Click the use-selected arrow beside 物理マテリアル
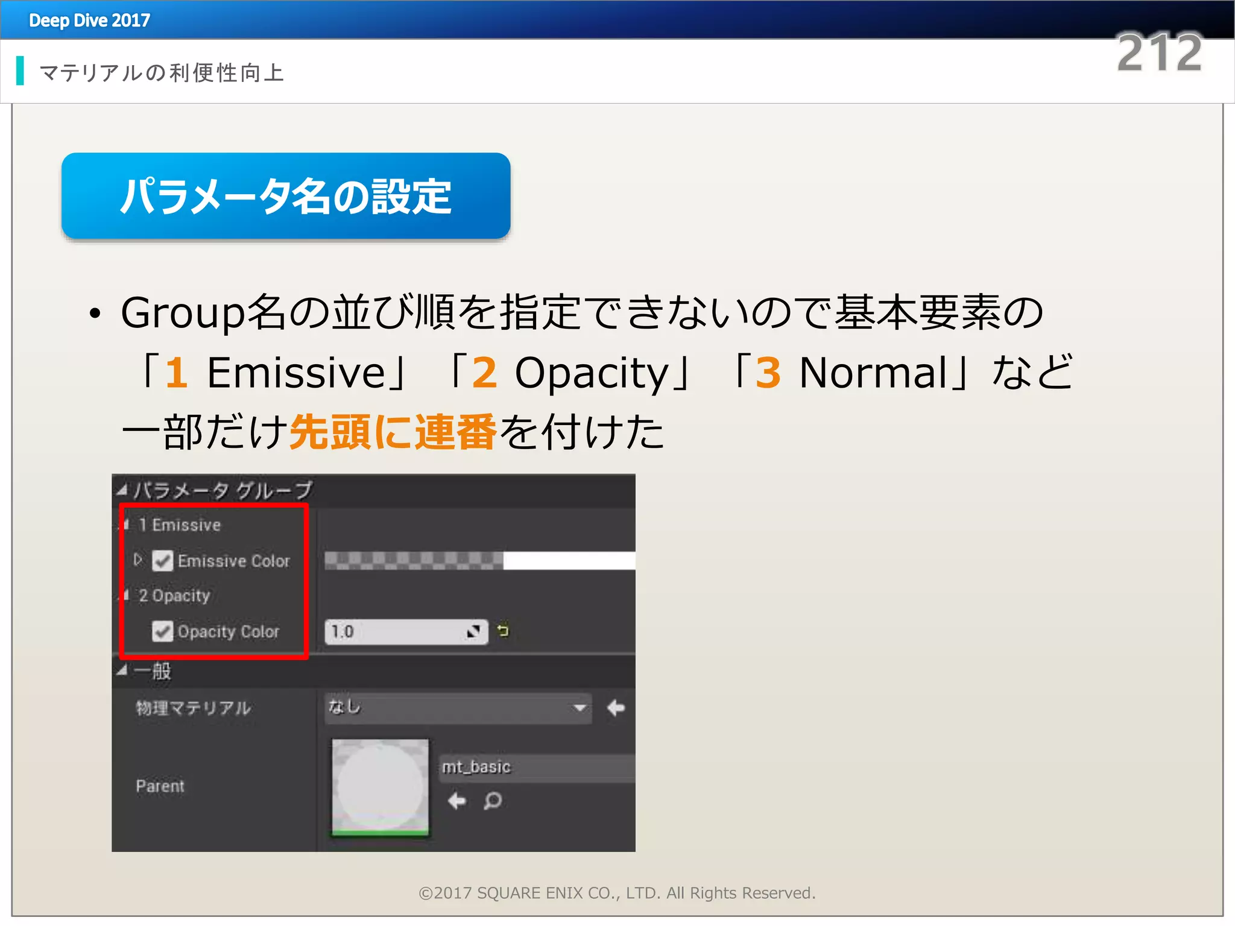The width and height of the screenshot is (1235, 926). click(x=616, y=708)
